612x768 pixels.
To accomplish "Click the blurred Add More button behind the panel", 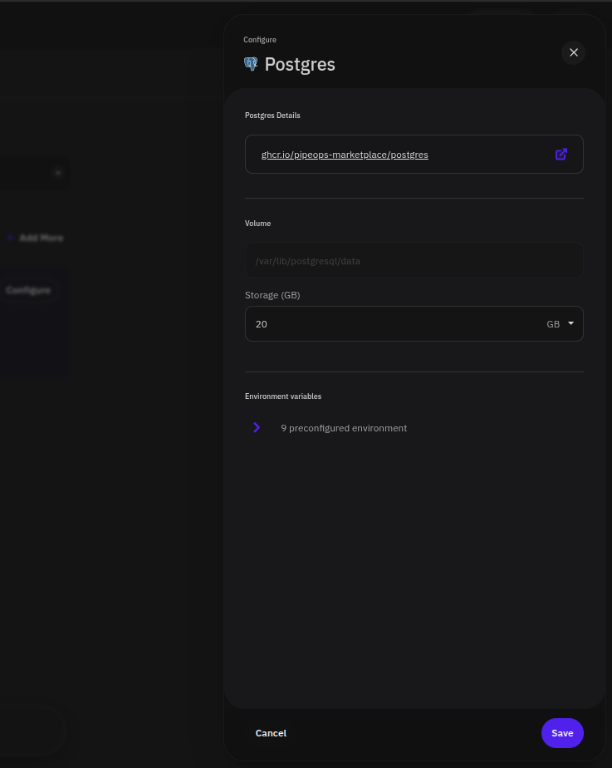I will point(36,238).
